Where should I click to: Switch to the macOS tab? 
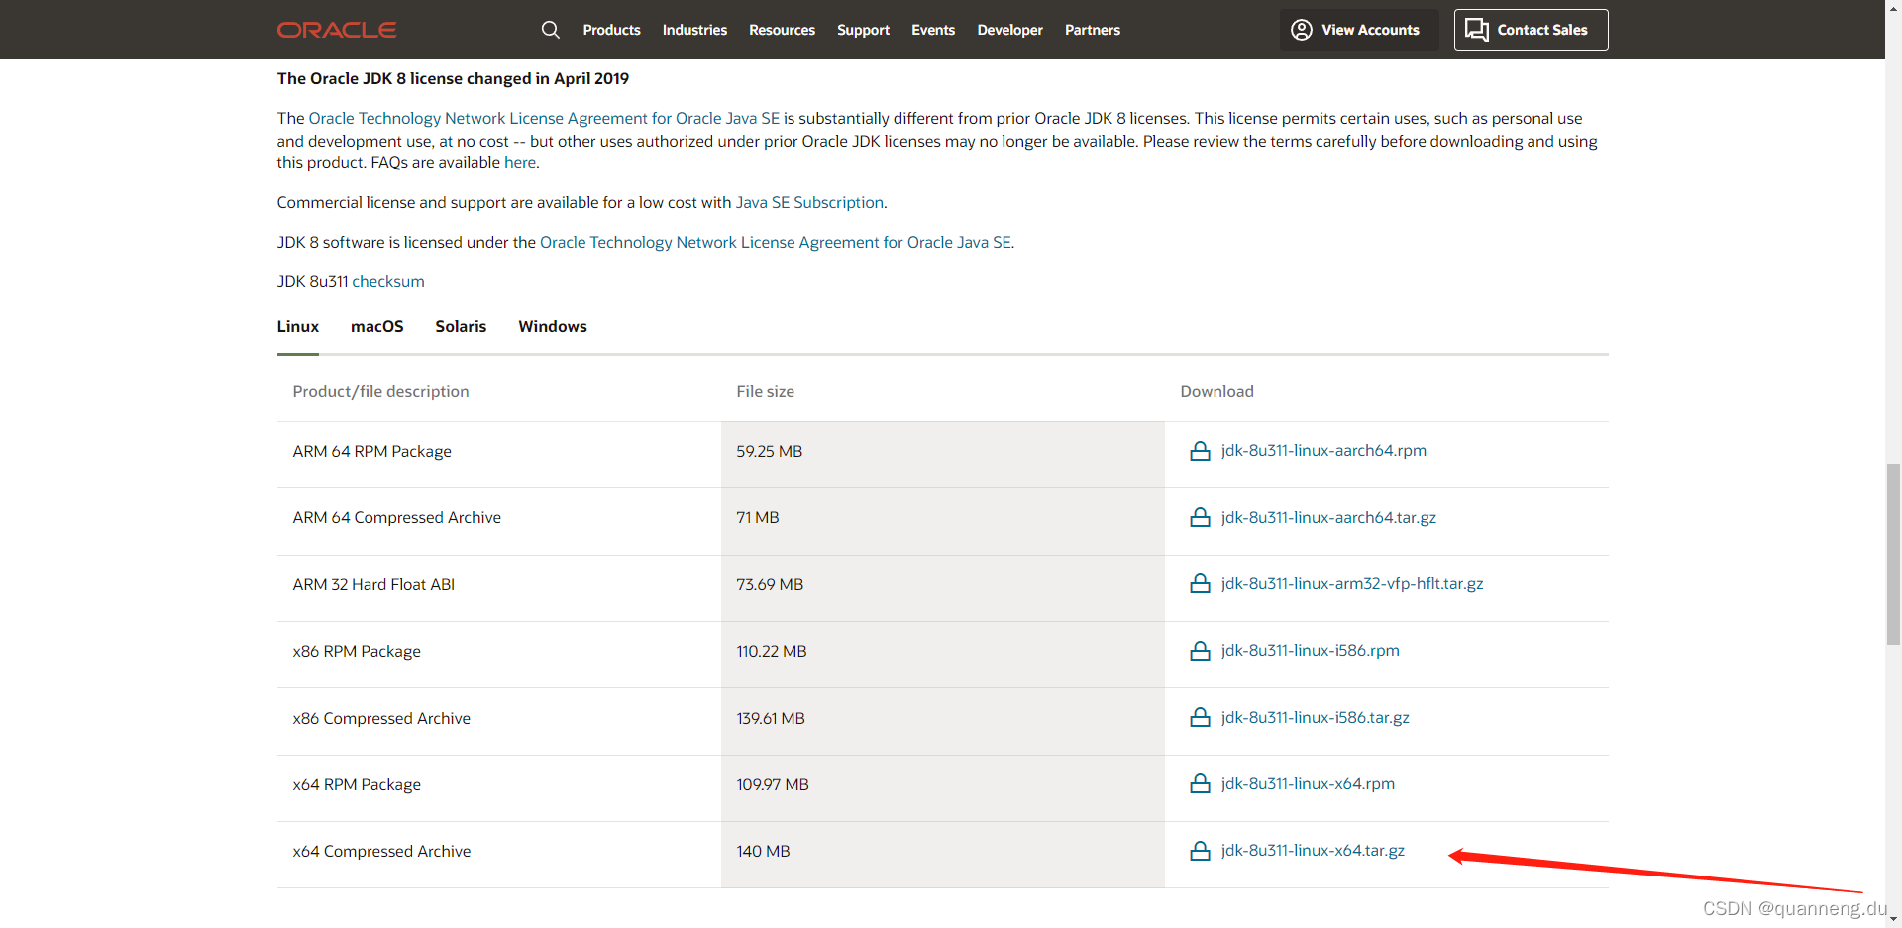[377, 327]
